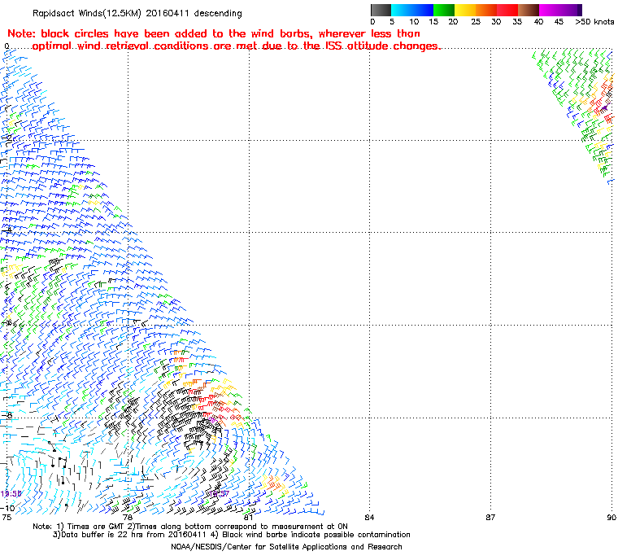Click the red line 'optimal wind retrieval conditions are met'

pos(236,46)
